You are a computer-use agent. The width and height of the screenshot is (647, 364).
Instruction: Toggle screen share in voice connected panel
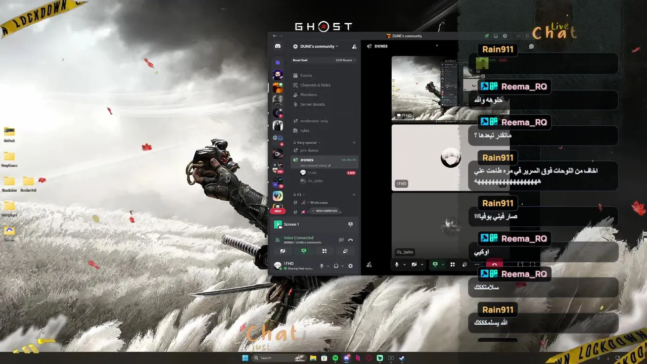tap(304, 251)
